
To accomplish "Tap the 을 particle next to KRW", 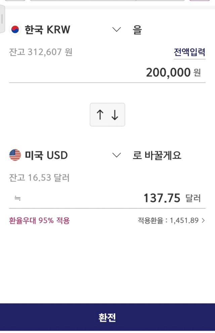I will tap(137, 30).
